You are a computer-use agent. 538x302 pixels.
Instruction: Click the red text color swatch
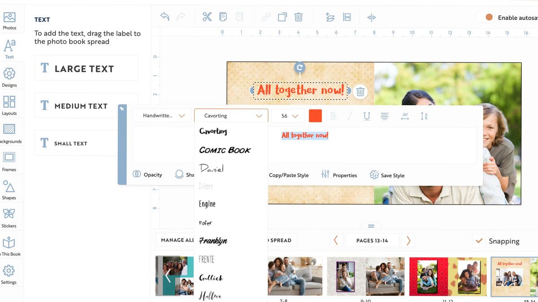[315, 115]
